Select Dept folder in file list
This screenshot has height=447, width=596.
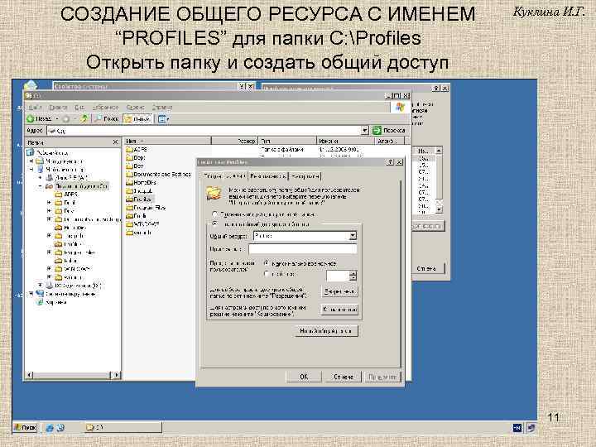tap(136, 157)
